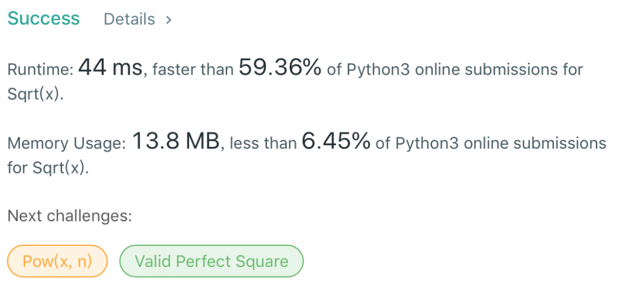The width and height of the screenshot is (617, 288).
Task: Click the Memory Usage: label
Action: 66,143
